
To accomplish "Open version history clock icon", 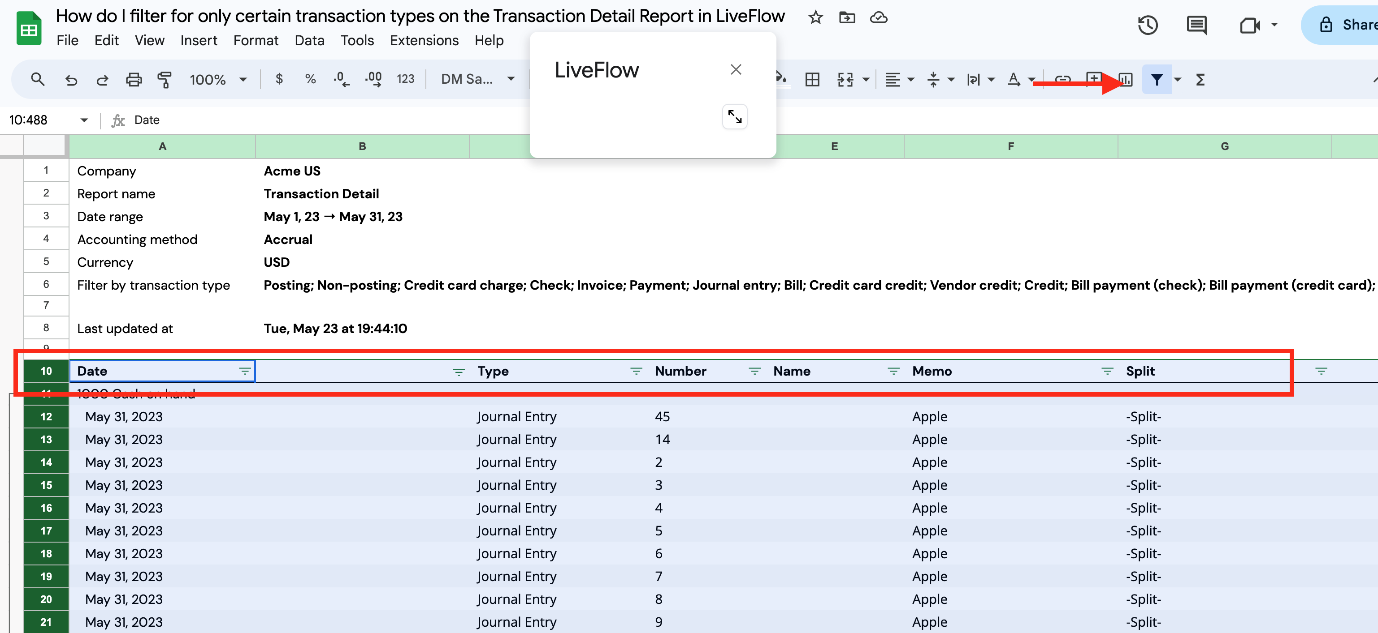I will click(x=1148, y=25).
